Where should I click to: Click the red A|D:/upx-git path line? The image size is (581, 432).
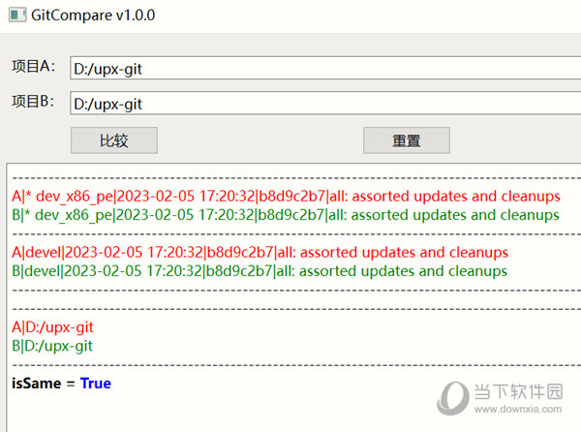click(x=52, y=327)
